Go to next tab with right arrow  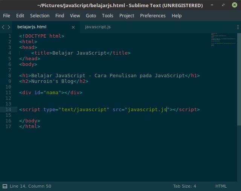click(9, 27)
